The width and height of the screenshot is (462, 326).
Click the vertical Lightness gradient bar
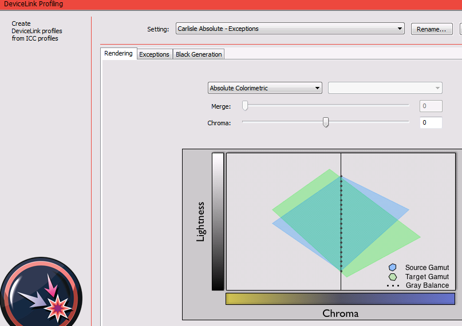pyautogui.click(x=218, y=221)
